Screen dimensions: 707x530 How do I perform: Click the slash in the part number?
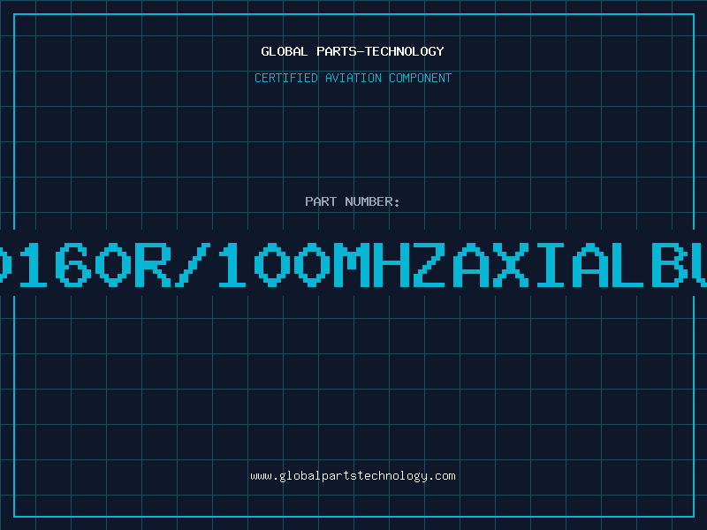click(x=193, y=264)
